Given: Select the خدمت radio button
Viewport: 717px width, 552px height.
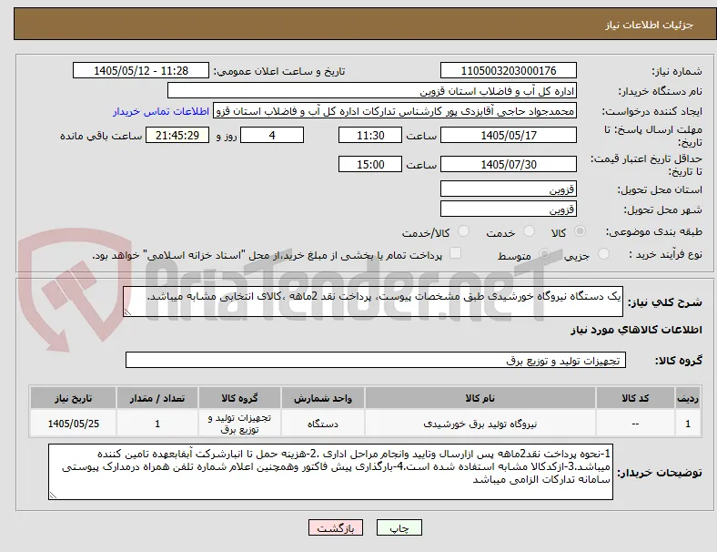Looking at the screenshot, I should coord(529,231).
